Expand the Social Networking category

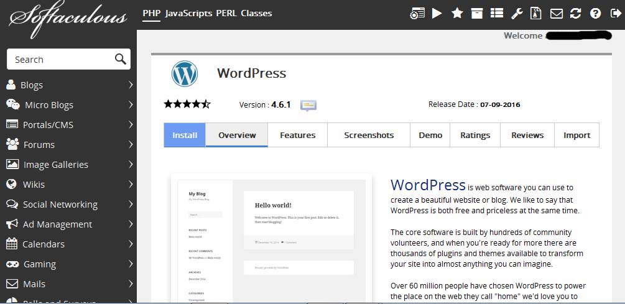point(68,205)
